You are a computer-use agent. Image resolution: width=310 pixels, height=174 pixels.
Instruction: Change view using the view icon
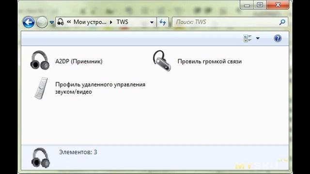tap(248, 38)
